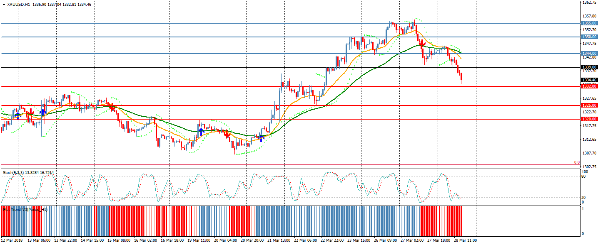Select the black 1339.00 price label
Image resolution: width=598 pixels, height=245 pixels.
pos(589,67)
